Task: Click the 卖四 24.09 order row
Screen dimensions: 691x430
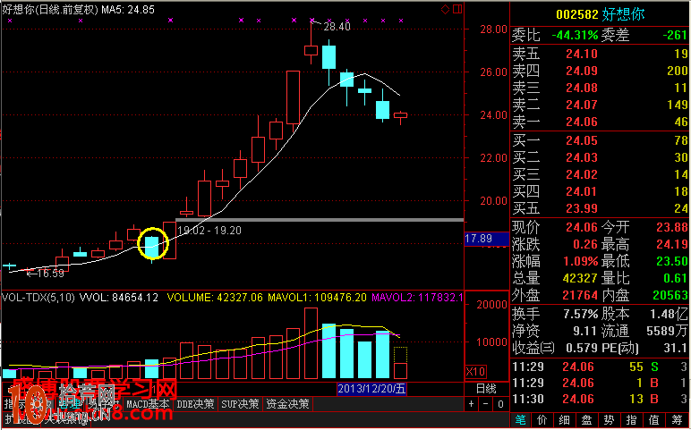Action: pyautogui.click(x=600, y=71)
